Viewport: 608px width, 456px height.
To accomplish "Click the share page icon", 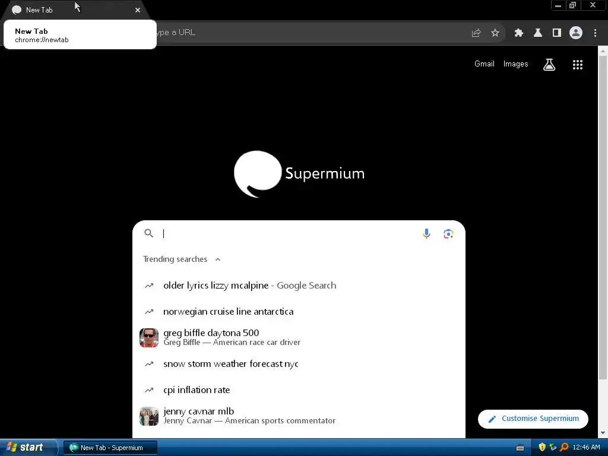I will [x=476, y=33].
